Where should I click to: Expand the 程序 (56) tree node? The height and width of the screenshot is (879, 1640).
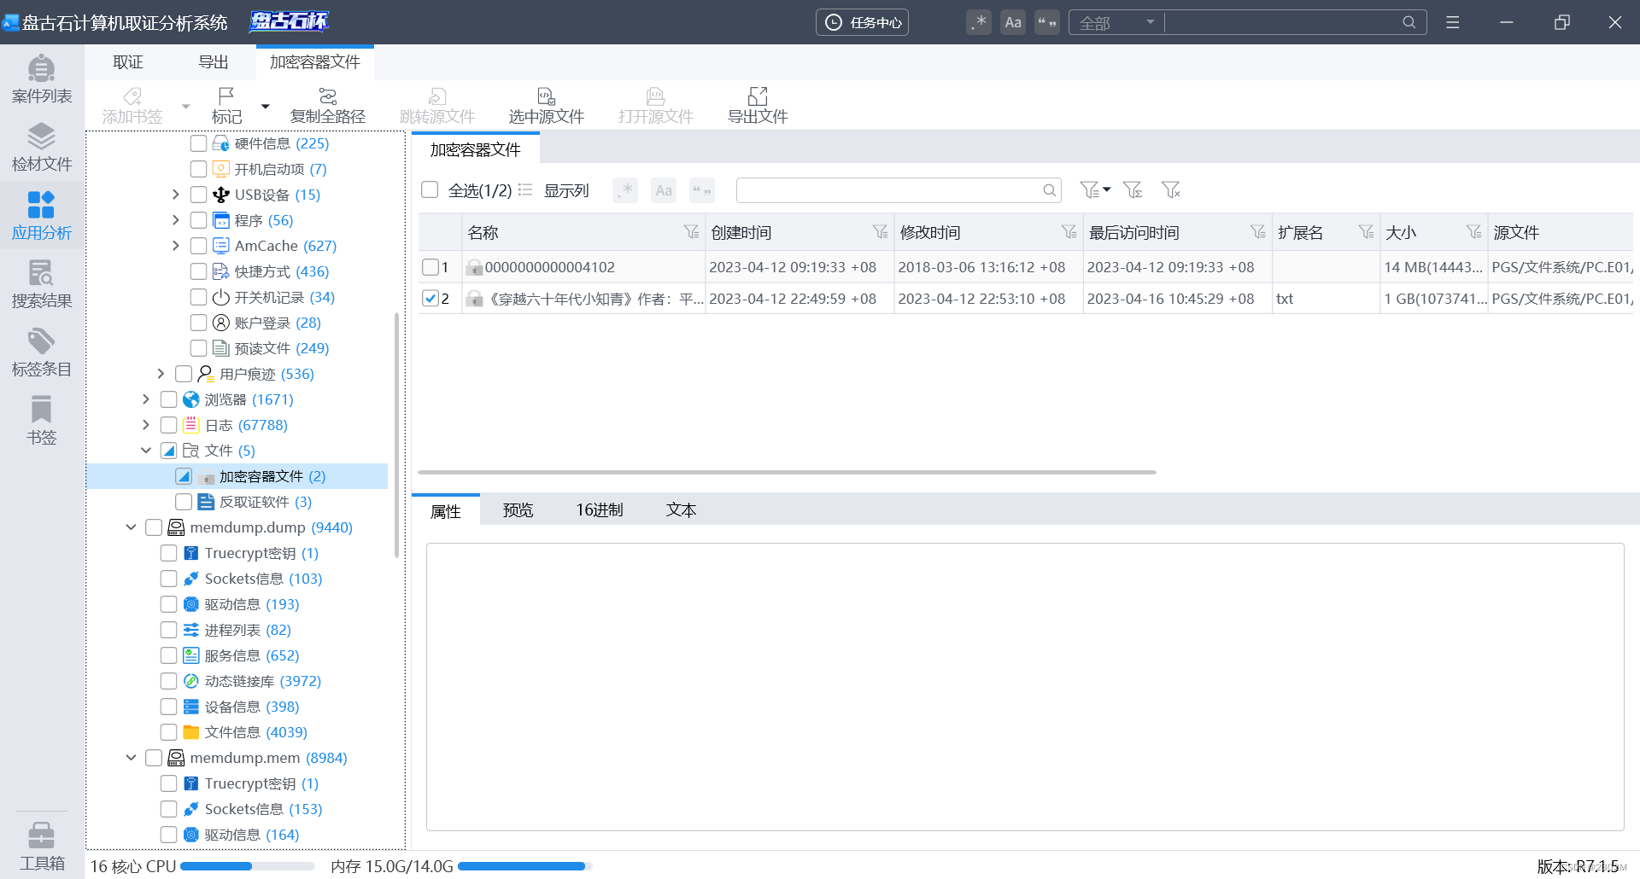click(x=175, y=220)
